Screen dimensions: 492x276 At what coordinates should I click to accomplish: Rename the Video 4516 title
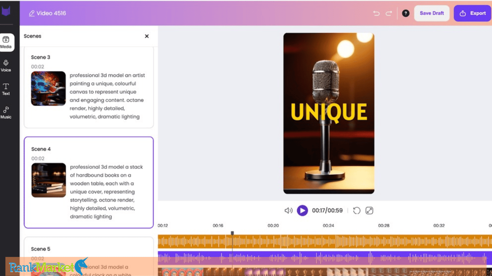tap(51, 13)
